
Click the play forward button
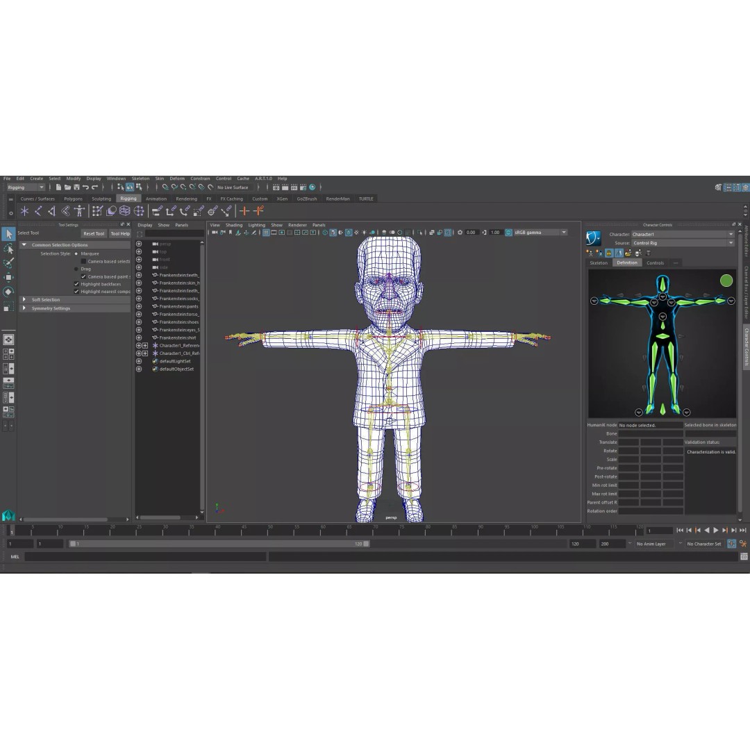715,530
